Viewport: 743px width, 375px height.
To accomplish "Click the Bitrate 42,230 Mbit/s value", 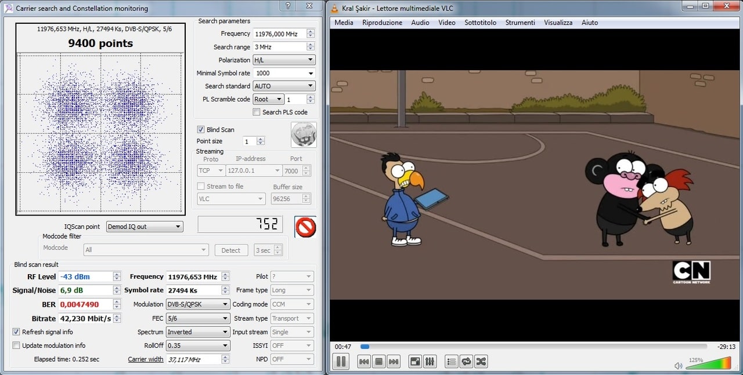I will pos(85,318).
